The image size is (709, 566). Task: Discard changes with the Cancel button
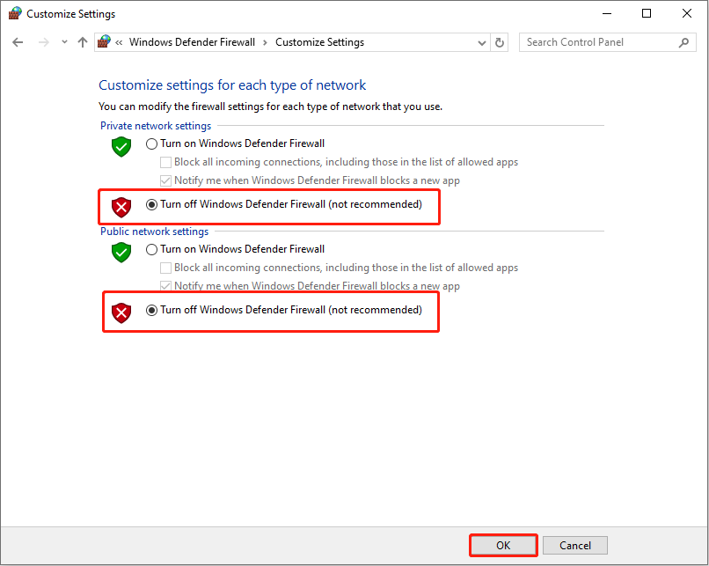pos(575,545)
